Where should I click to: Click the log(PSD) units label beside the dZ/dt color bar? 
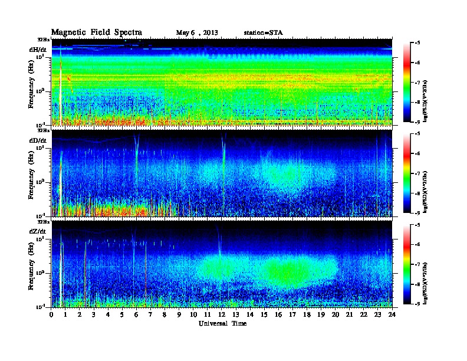425,283
